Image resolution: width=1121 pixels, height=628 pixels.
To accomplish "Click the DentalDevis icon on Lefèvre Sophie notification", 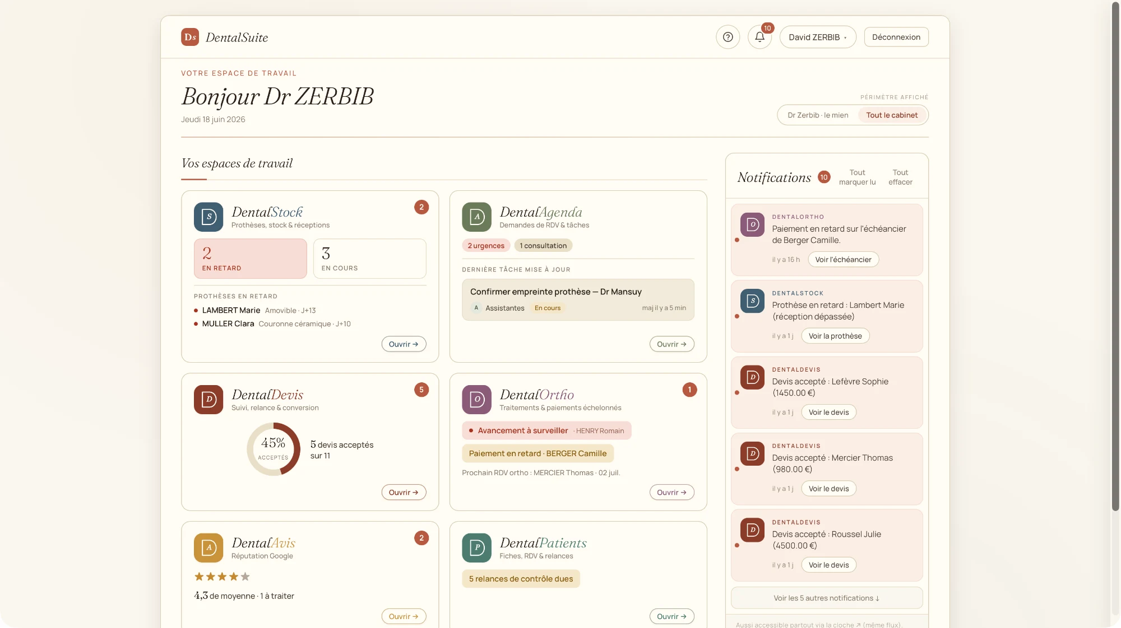I will point(752,377).
